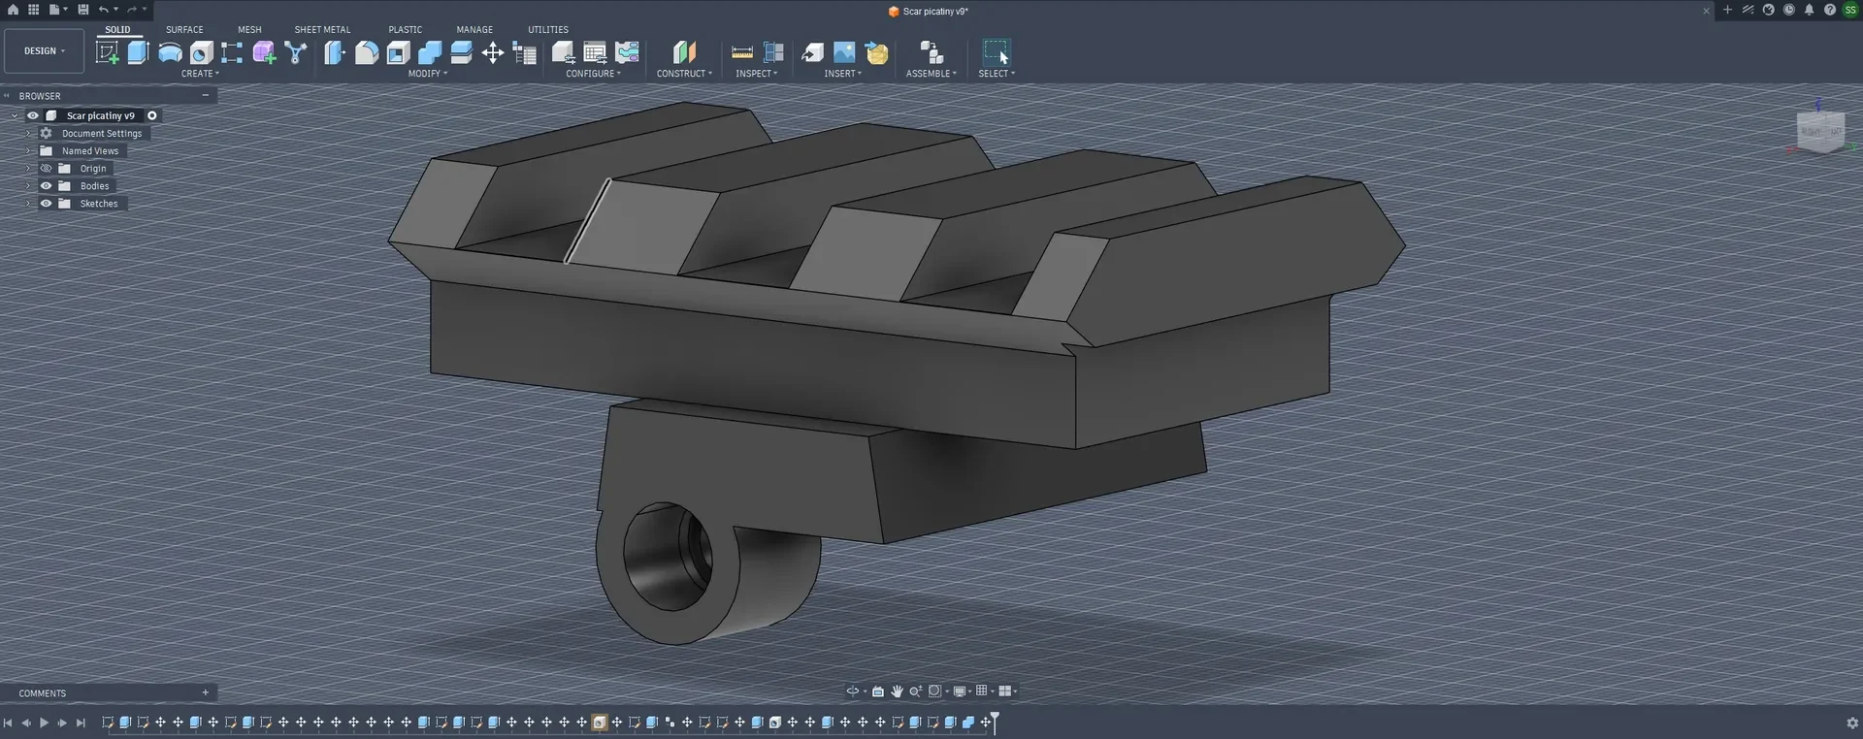This screenshot has height=739, width=1863.
Task: Click the Construct Offset Plane icon
Action: 684,52
